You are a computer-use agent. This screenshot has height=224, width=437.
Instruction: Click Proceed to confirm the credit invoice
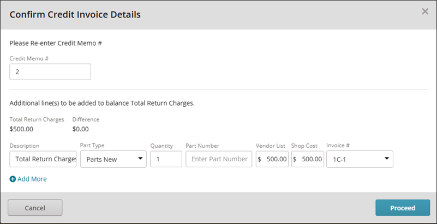(x=403, y=208)
